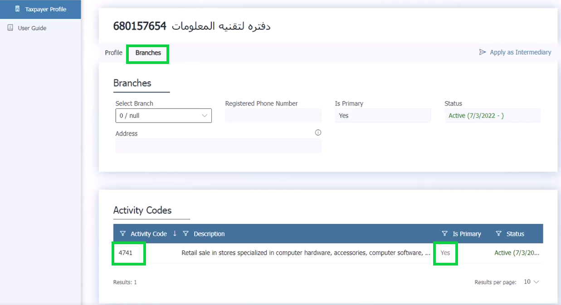Image resolution: width=561 pixels, height=305 pixels.
Task: Select activity code 4741 cell
Action: point(126,252)
